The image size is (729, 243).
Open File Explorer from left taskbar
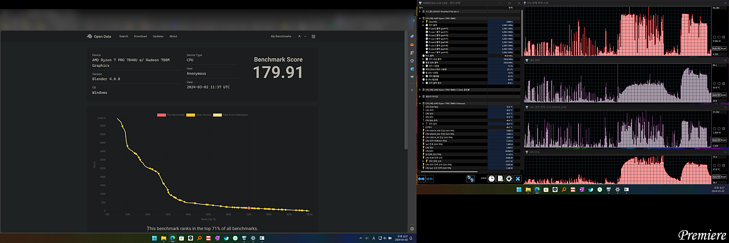(x=164, y=238)
